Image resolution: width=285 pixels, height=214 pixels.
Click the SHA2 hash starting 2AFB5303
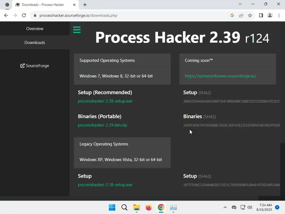coord(232,125)
